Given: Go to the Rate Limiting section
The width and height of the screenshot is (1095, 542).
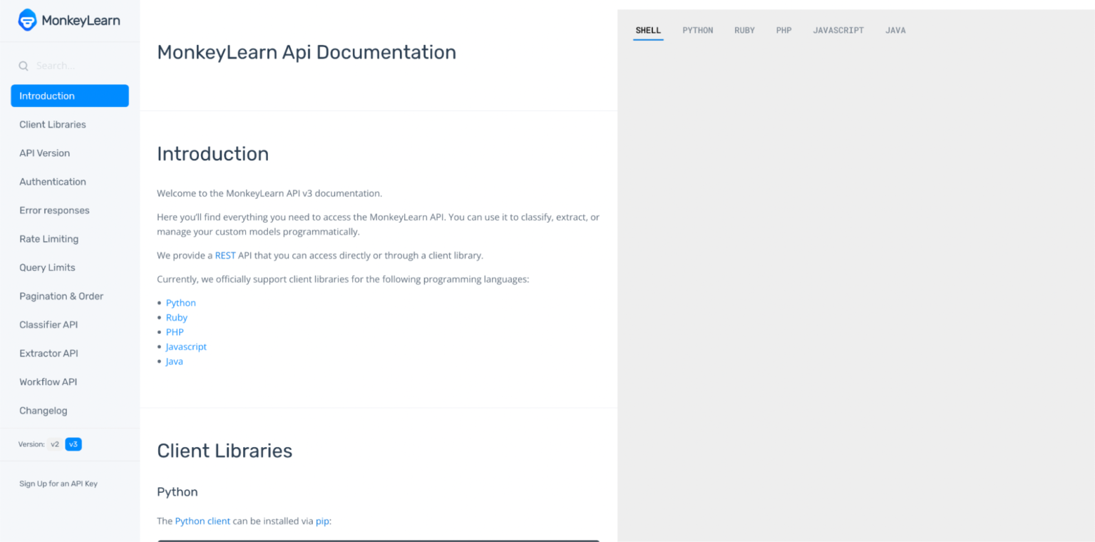Looking at the screenshot, I should click(x=48, y=239).
